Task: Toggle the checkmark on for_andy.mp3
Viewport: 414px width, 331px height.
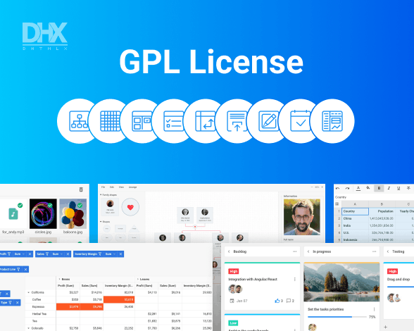Action: 20,205
